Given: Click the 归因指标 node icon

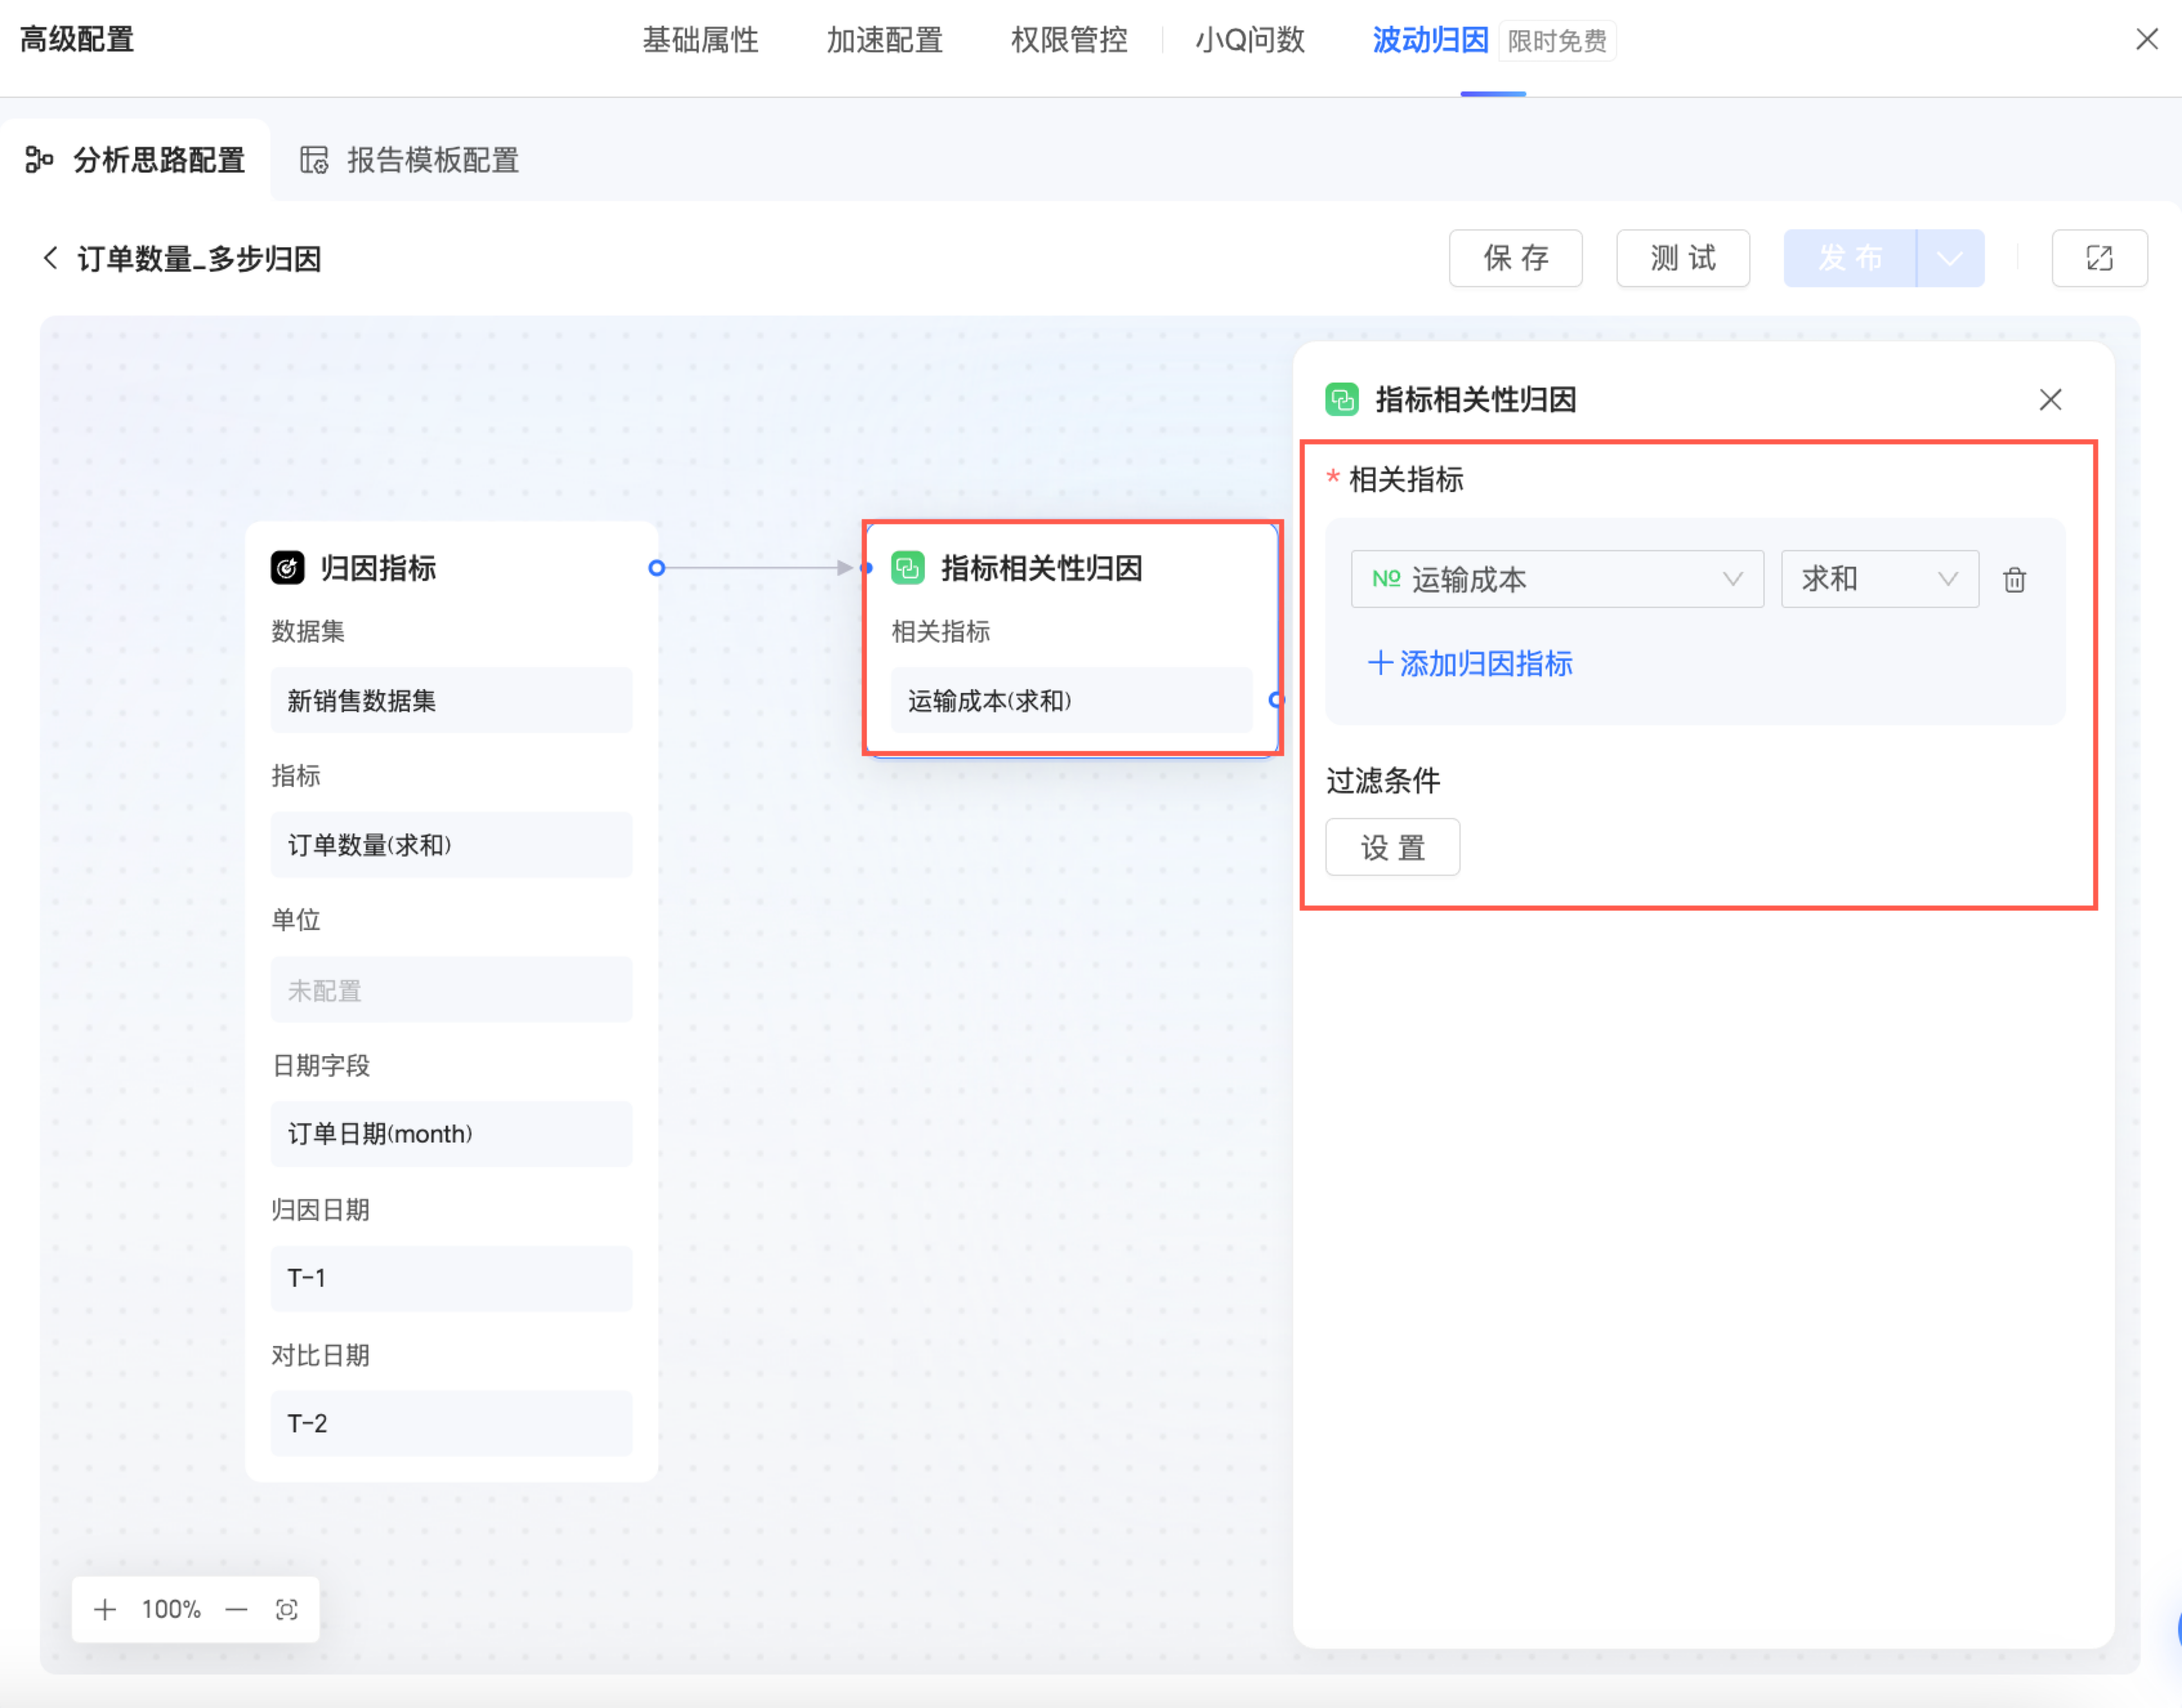Looking at the screenshot, I should point(288,567).
